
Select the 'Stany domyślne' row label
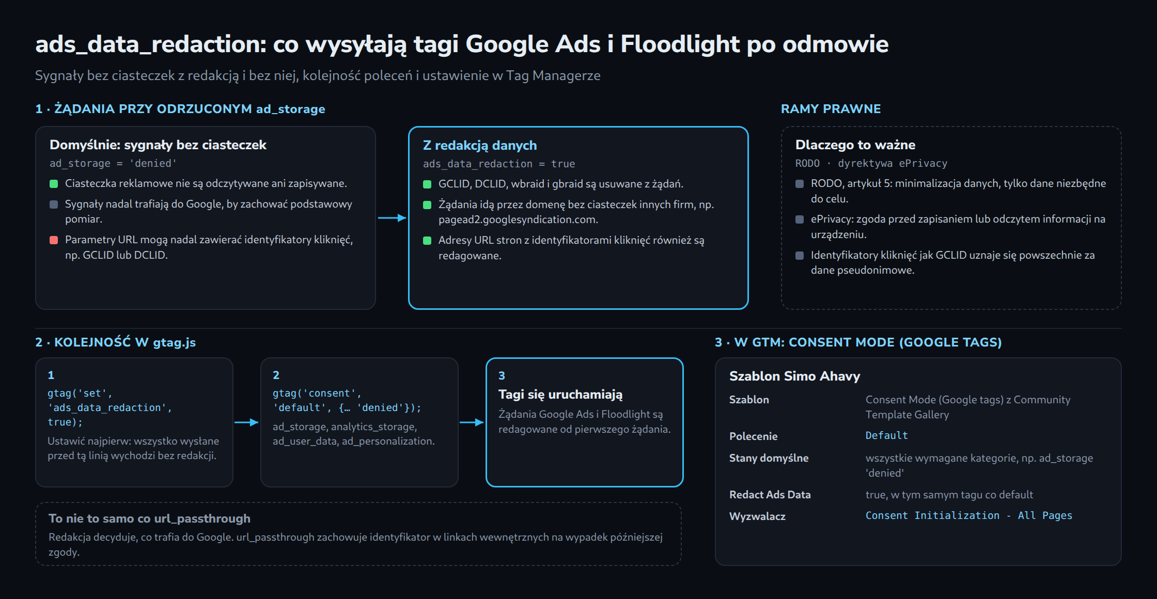769,458
